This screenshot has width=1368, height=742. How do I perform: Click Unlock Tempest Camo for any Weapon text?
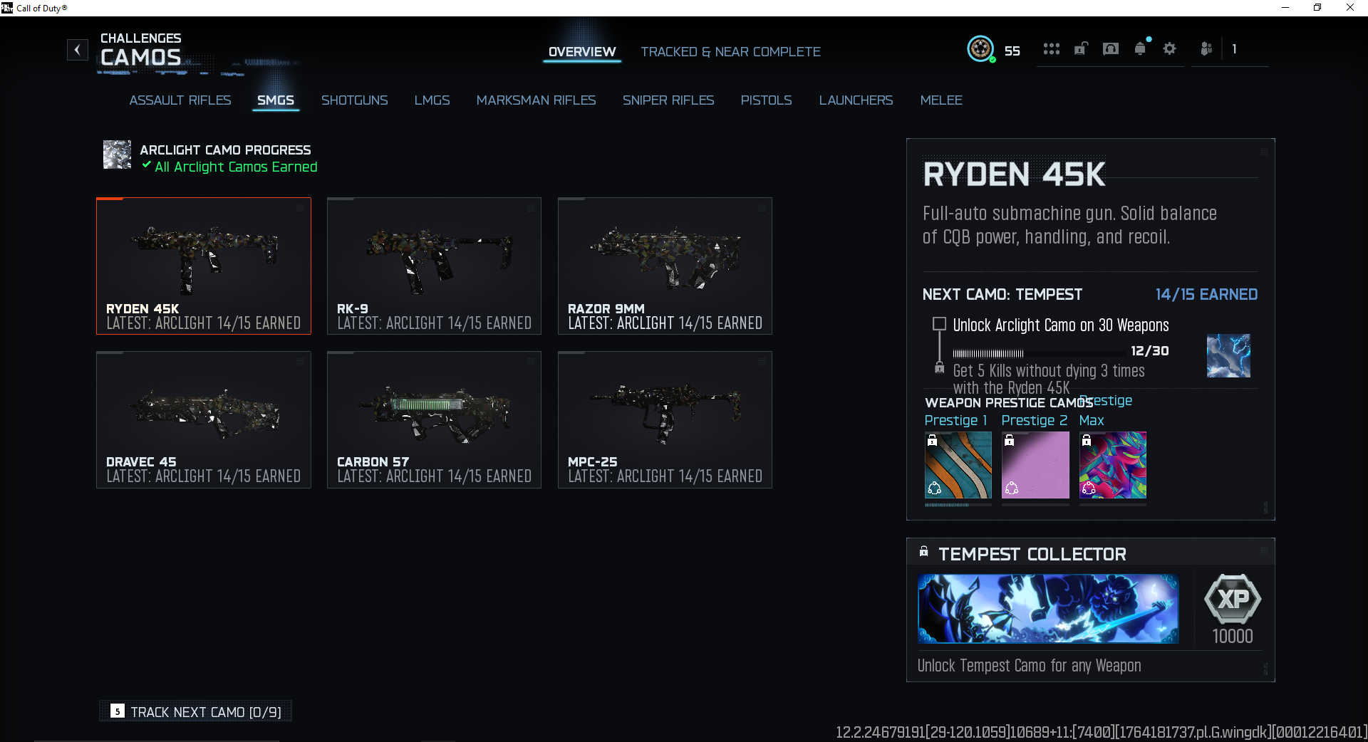1029,665
